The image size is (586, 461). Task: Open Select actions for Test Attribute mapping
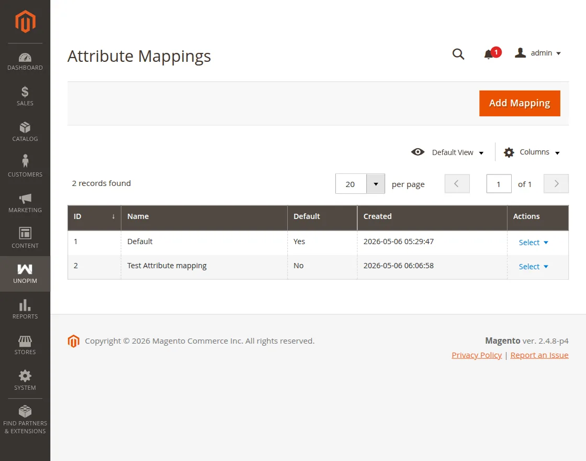coord(533,267)
